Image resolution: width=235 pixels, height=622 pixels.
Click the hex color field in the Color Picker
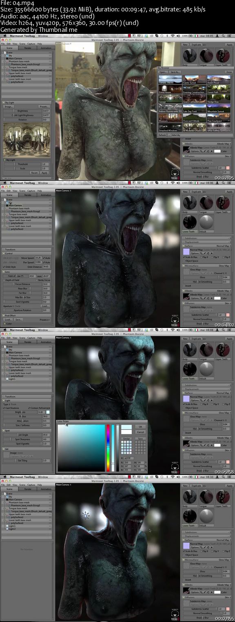(x=129, y=458)
